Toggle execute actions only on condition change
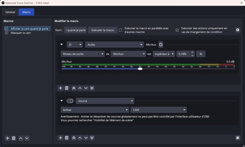245x147 pixels. coord(177,30)
